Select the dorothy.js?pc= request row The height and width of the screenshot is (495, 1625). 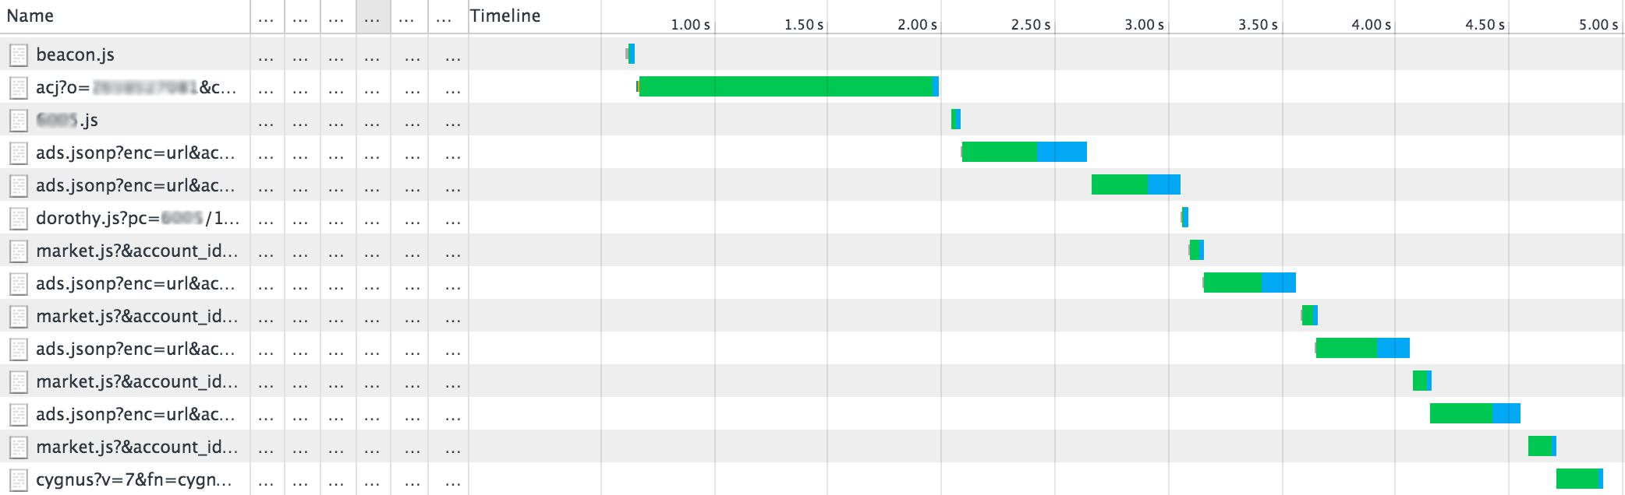137,218
